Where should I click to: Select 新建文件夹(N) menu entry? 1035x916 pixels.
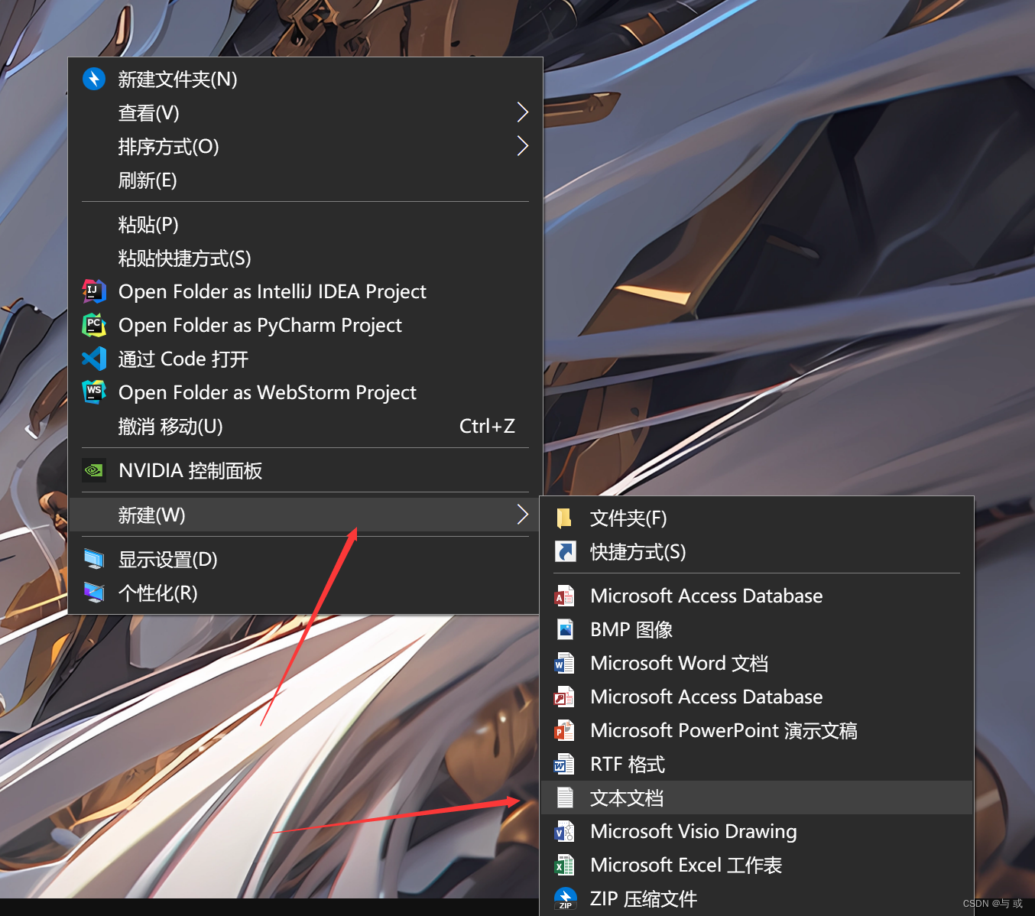[306, 79]
